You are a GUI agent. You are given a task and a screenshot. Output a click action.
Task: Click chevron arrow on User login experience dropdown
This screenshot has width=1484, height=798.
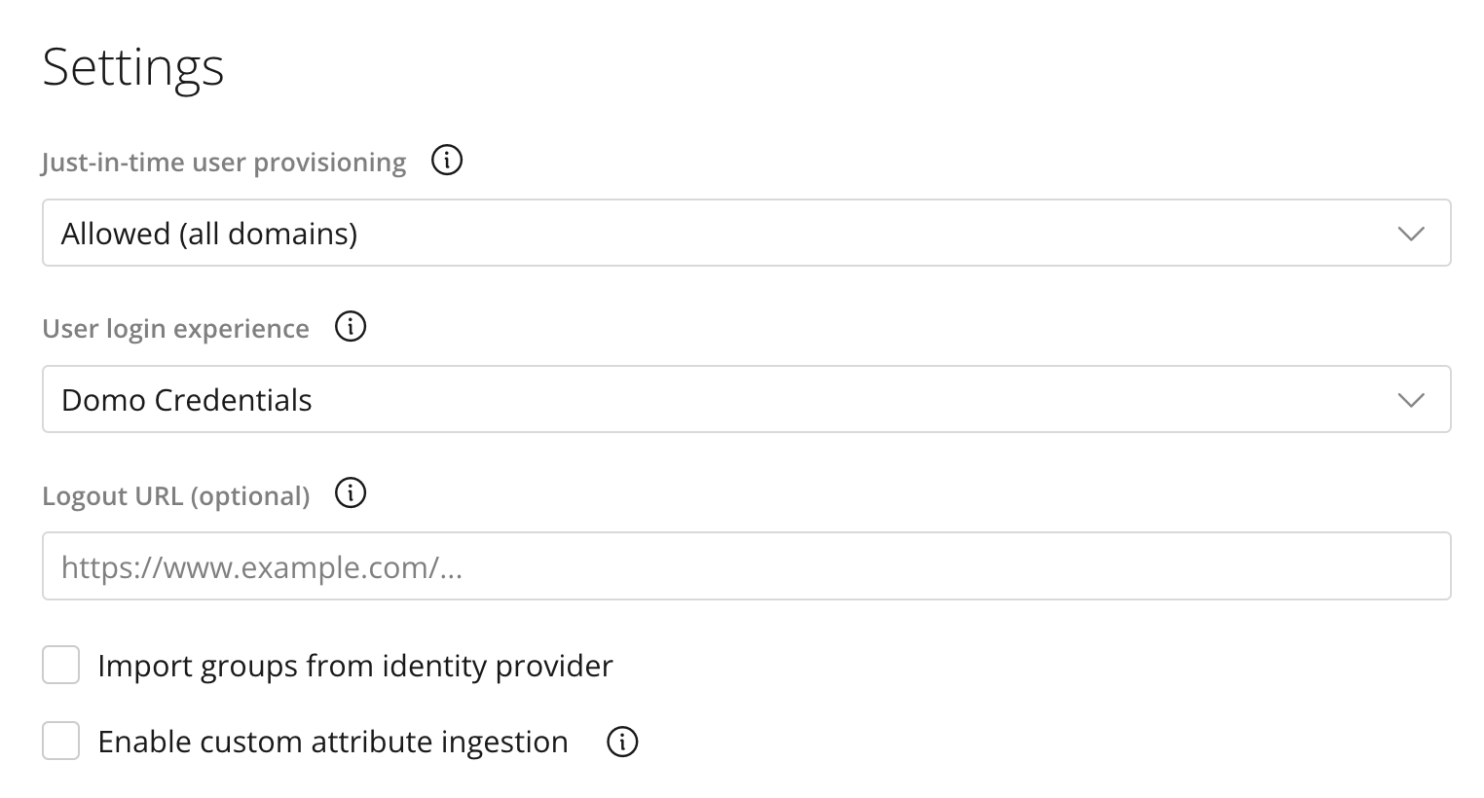pyautogui.click(x=1410, y=400)
